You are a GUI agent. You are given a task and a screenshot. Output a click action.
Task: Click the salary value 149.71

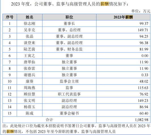click(x=143, y=30)
